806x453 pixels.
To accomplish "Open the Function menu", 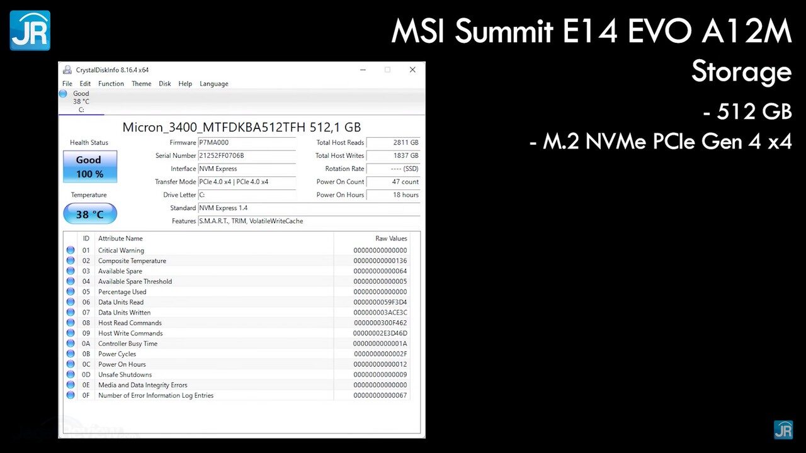I will [111, 83].
